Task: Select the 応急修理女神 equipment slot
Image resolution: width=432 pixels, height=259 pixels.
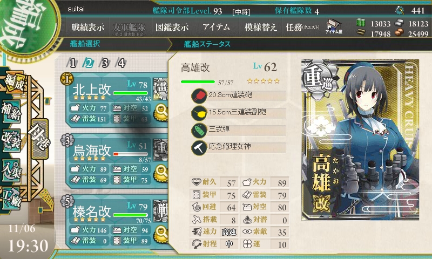Action: (x=239, y=147)
